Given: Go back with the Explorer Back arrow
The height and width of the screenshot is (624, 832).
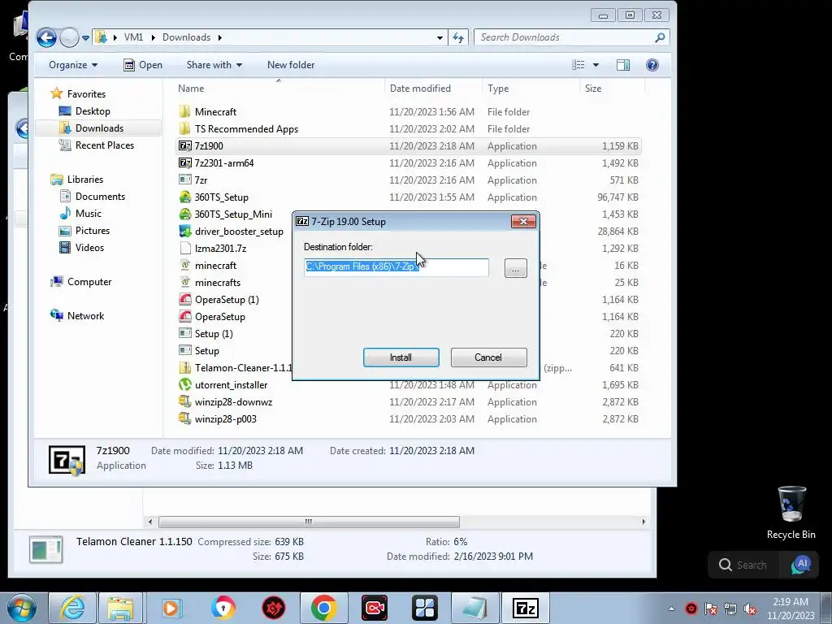Looking at the screenshot, I should pos(46,37).
